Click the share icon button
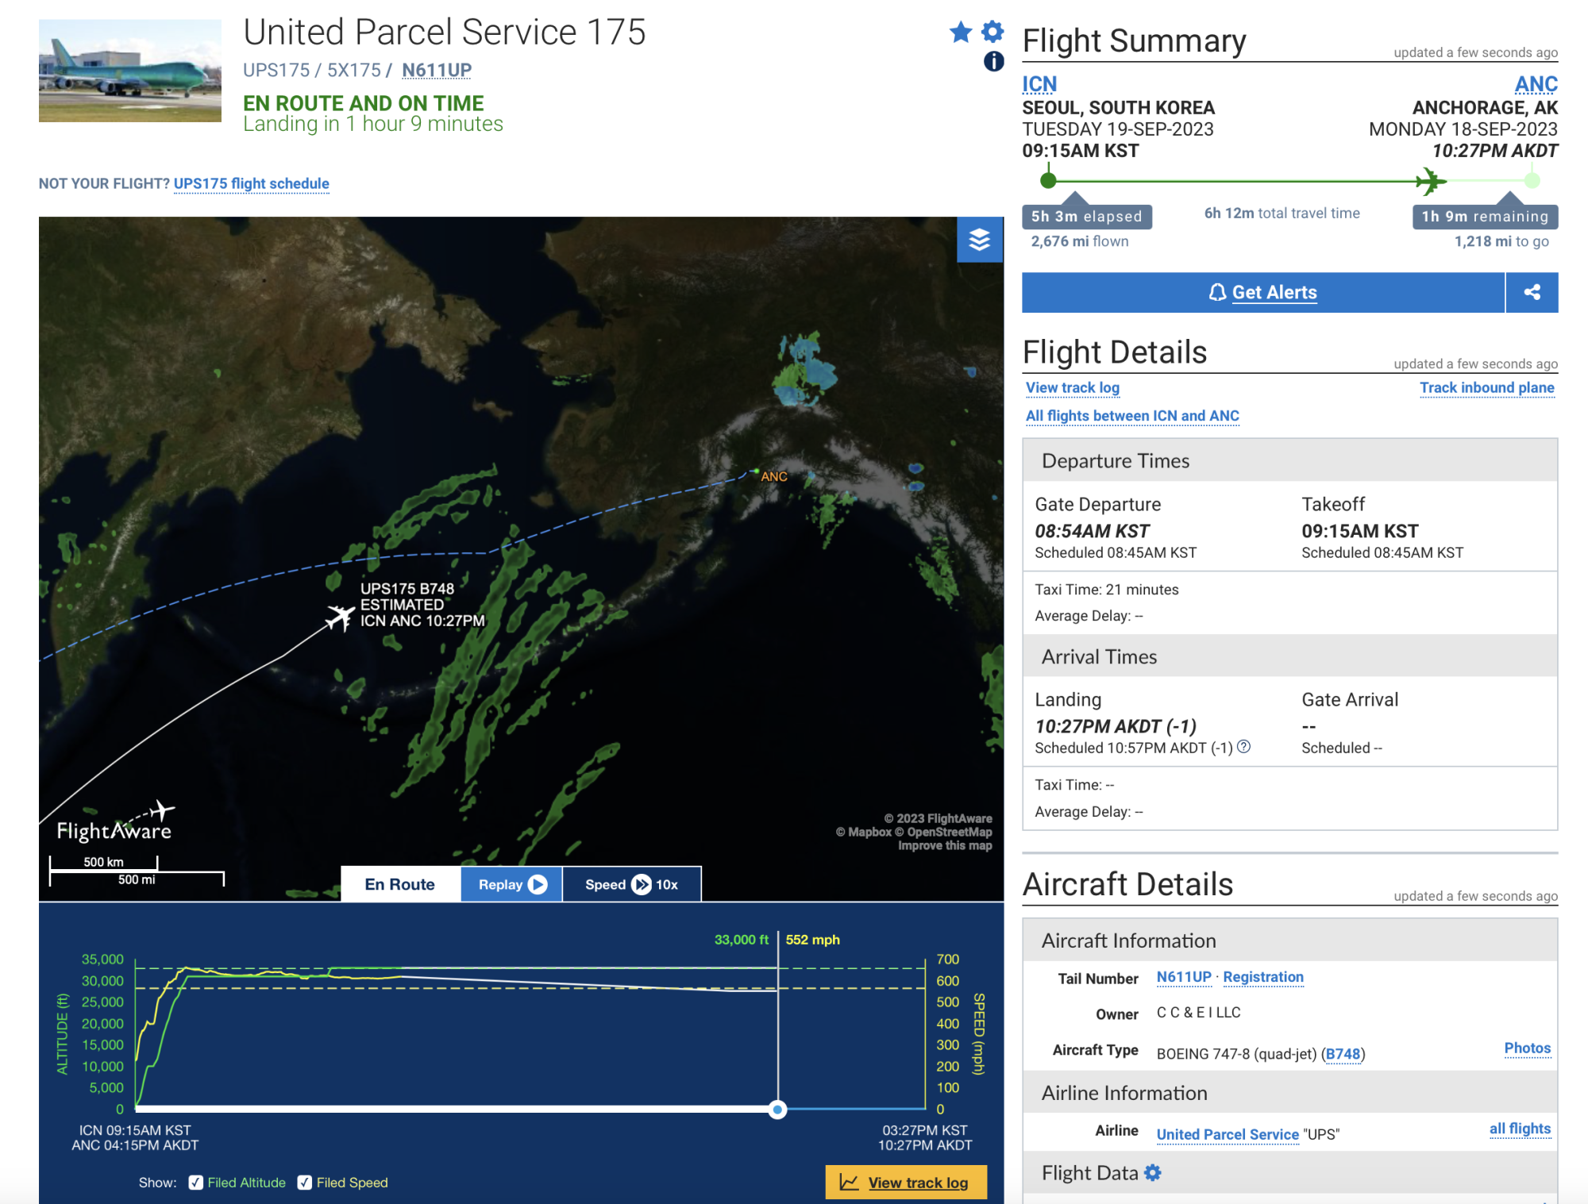Screen dimensions: 1588x1204 [1532, 292]
